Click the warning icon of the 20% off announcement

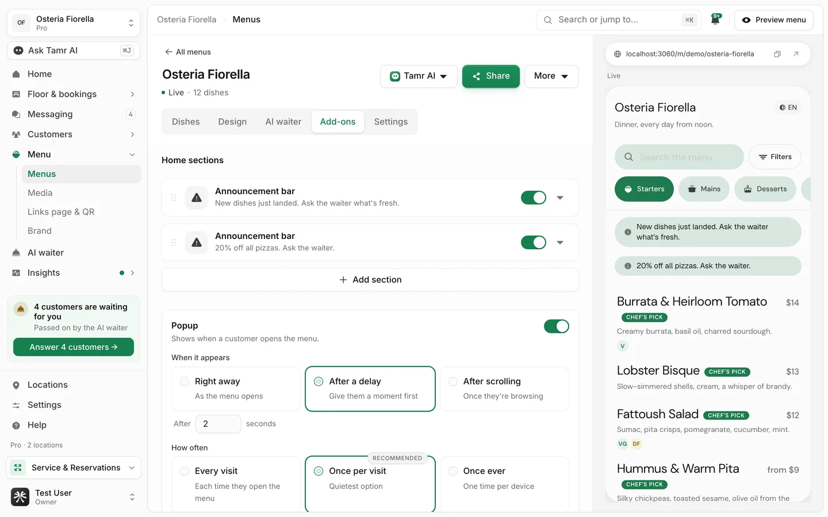pyautogui.click(x=197, y=242)
